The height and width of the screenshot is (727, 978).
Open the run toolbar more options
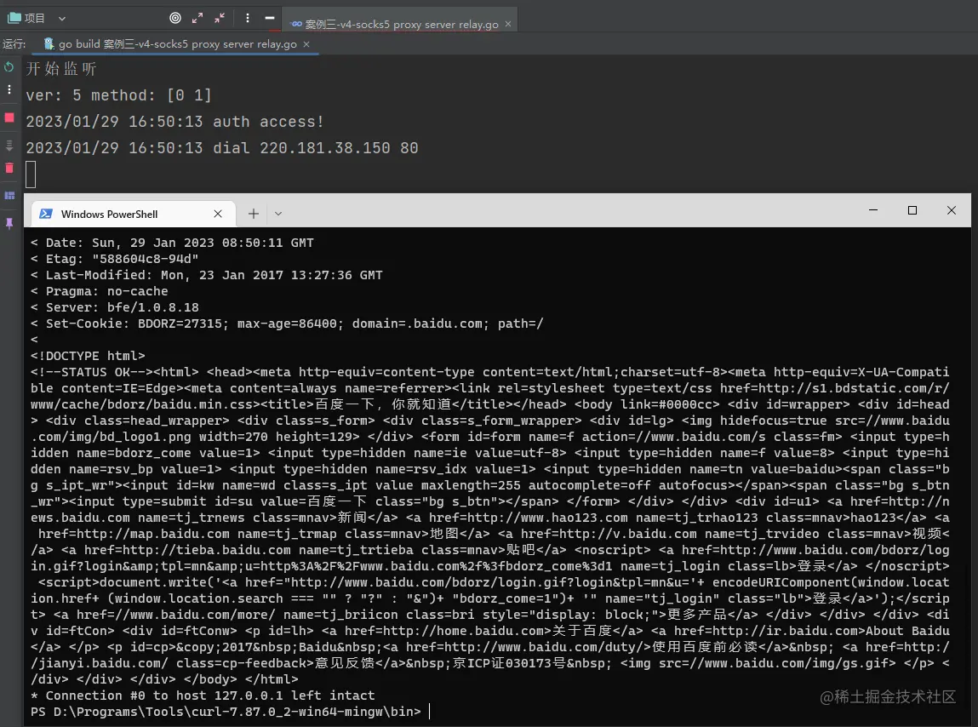click(x=9, y=89)
